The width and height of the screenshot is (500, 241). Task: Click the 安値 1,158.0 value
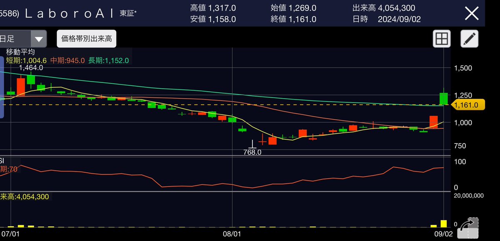(213, 20)
